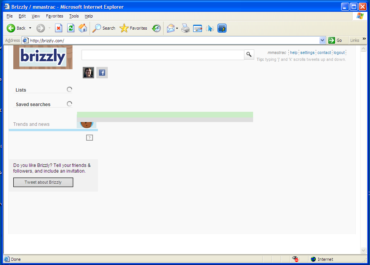The width and height of the screenshot is (370, 265).
Task: Open the Tools menu
Action: pos(74,16)
